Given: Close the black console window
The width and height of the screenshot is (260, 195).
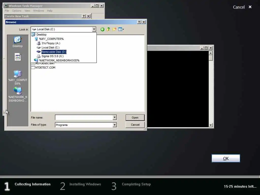Looking at the screenshot, I should point(211,48).
